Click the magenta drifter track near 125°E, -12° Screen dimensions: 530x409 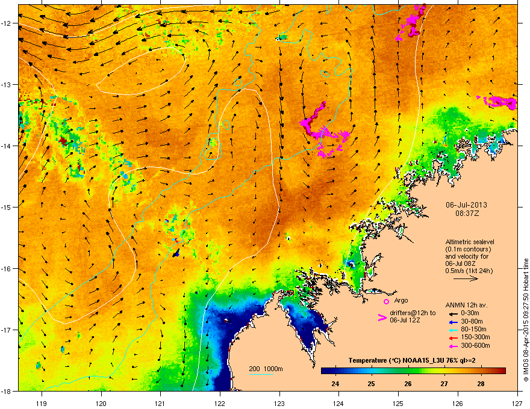click(x=410, y=22)
